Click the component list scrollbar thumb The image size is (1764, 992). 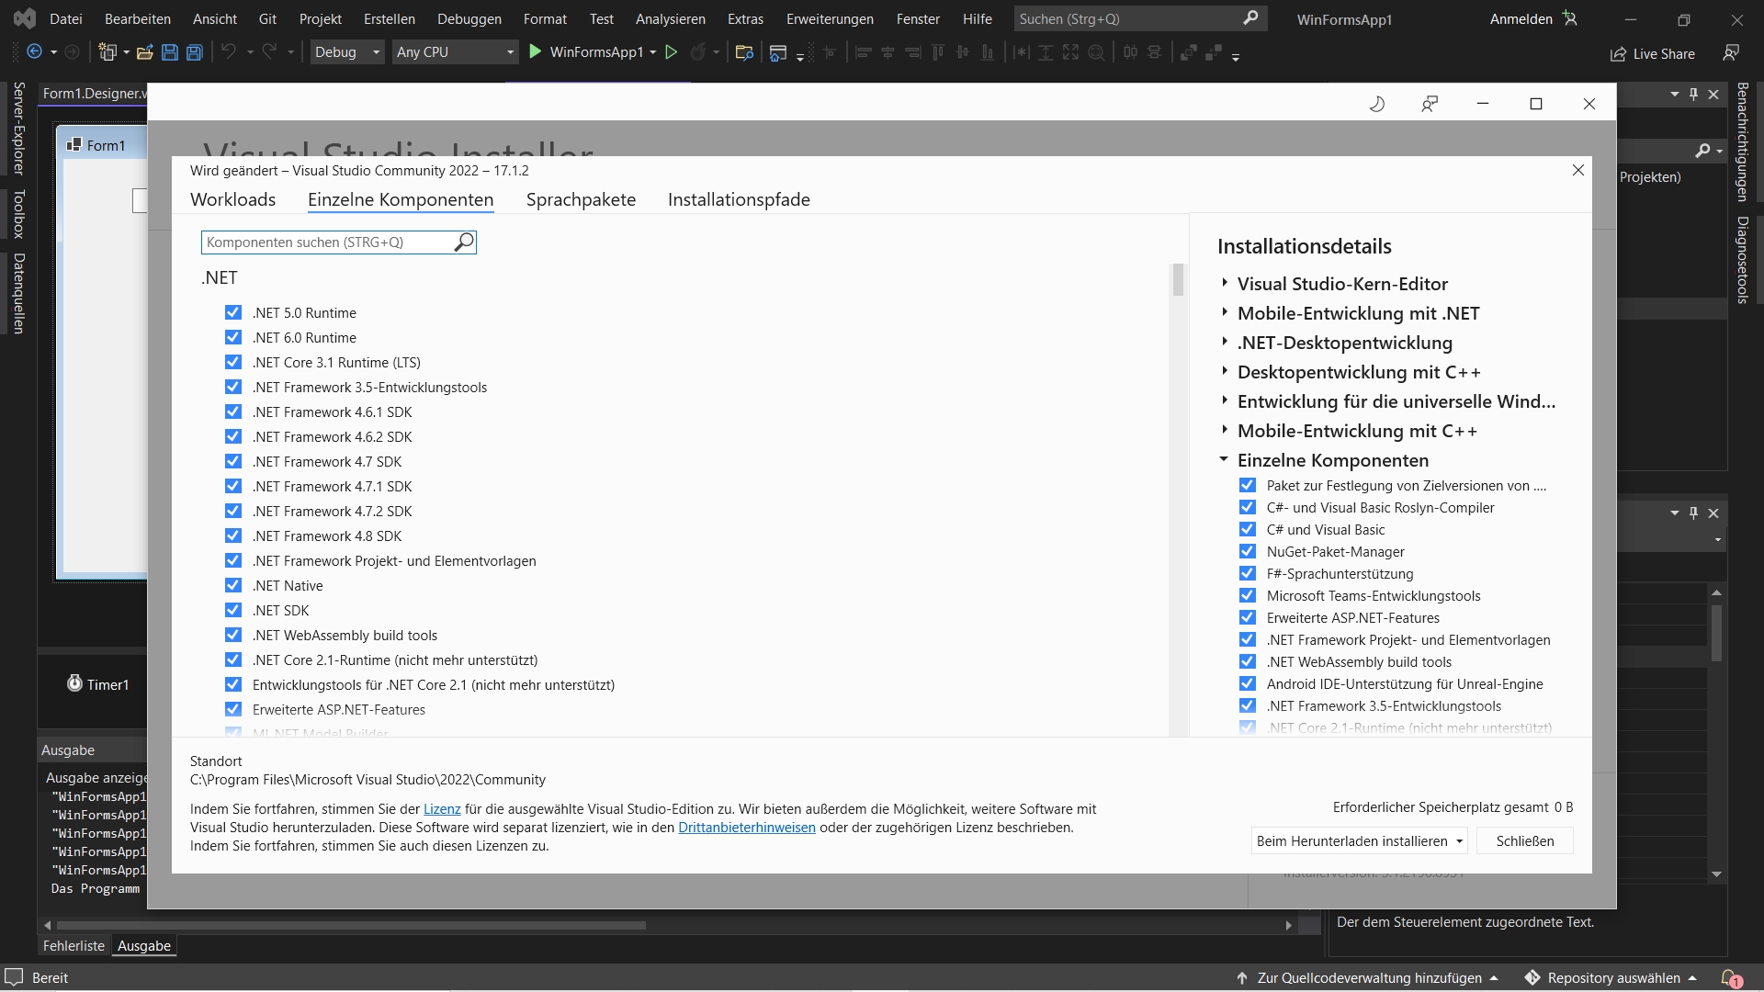pos(1178,280)
